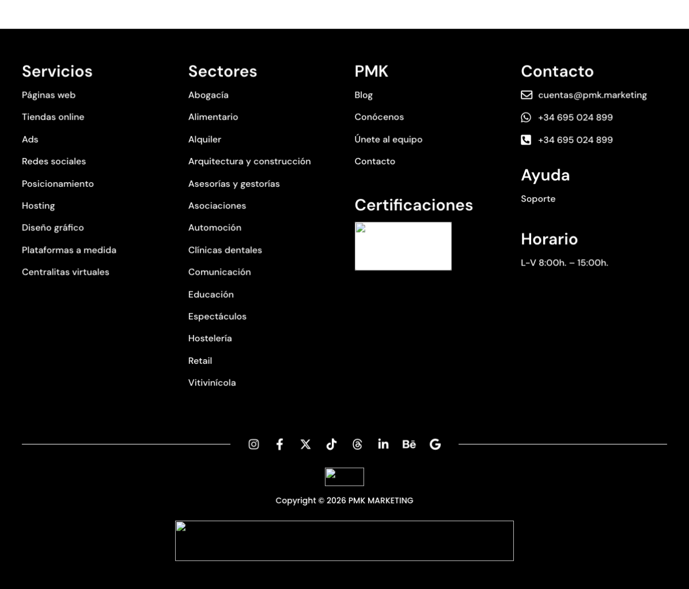This screenshot has height=589, width=689.
Task: Click the small logo above copyright text
Action: coord(344,477)
